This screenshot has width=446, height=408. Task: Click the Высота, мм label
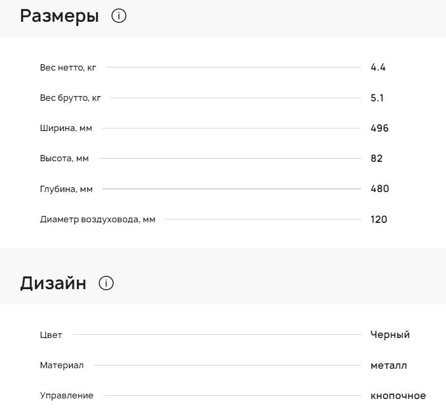click(64, 159)
